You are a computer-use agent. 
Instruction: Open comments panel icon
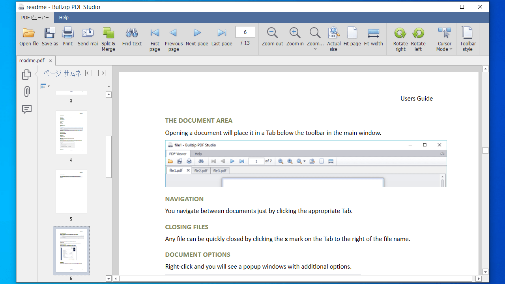click(26, 110)
